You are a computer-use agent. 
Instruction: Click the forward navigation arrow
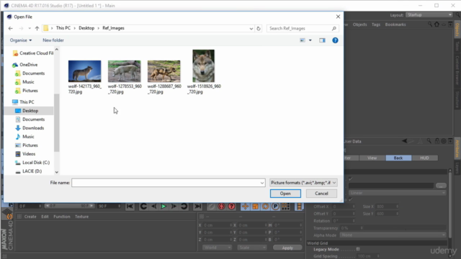point(21,29)
